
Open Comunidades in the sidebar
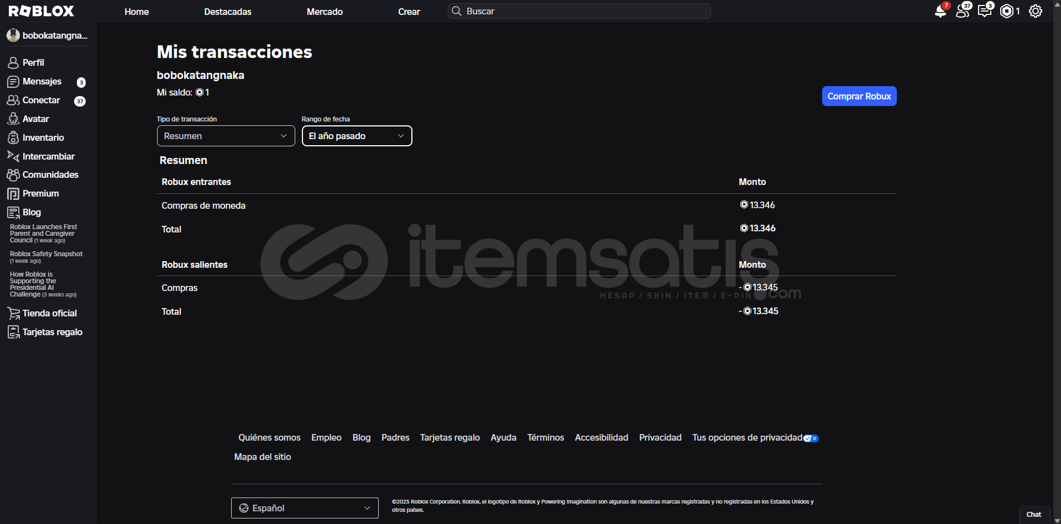click(50, 174)
